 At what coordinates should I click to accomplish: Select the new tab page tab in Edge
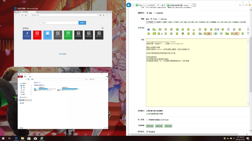coord(27,12)
